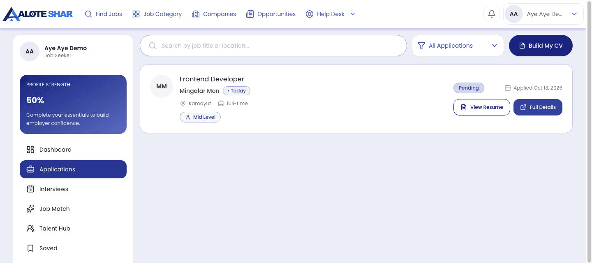Open Saved in the sidebar

(73, 248)
